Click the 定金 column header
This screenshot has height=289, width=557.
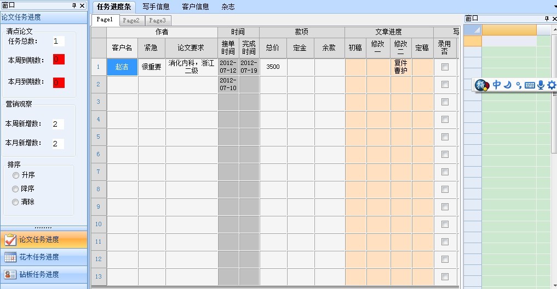tap(300, 48)
